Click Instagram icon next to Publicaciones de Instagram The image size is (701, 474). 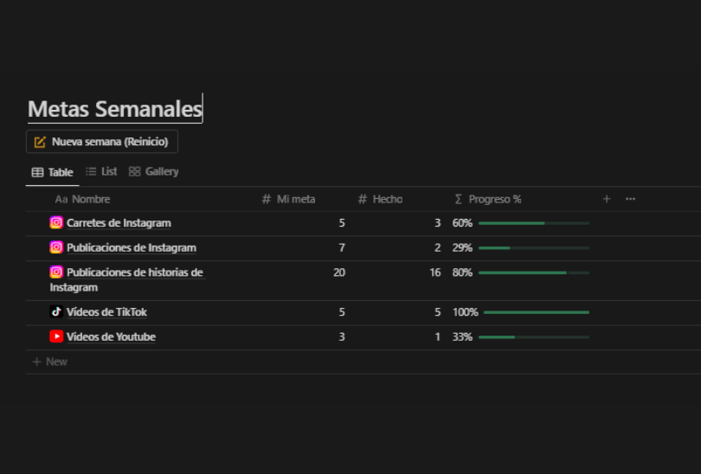56,247
